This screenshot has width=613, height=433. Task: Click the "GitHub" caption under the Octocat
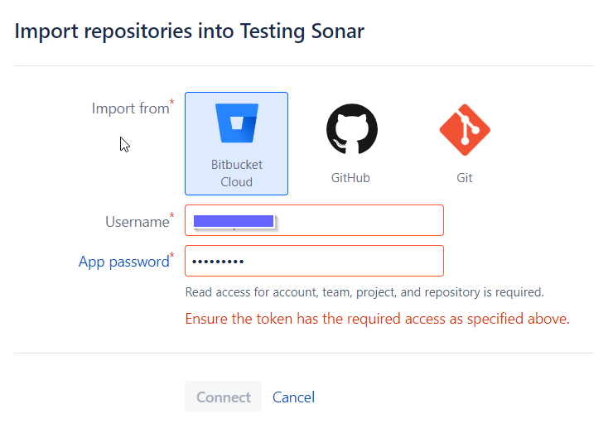pos(350,178)
